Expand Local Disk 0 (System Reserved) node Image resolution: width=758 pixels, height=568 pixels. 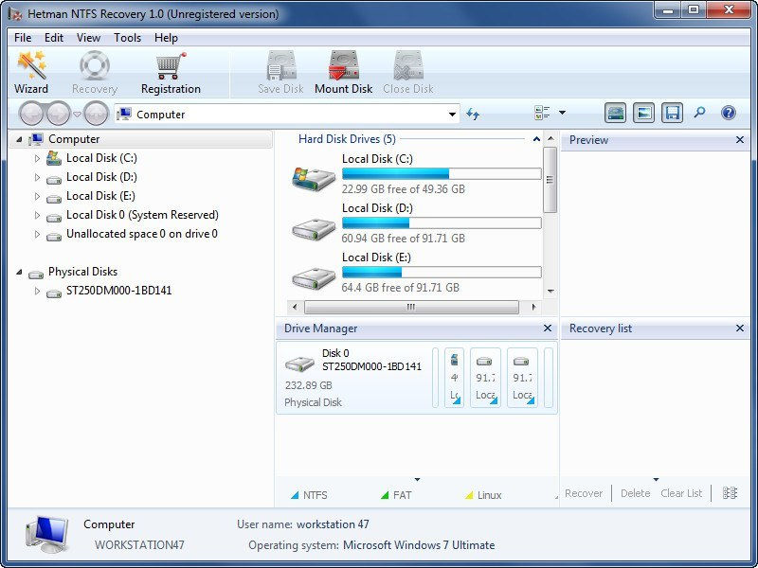[x=37, y=215]
